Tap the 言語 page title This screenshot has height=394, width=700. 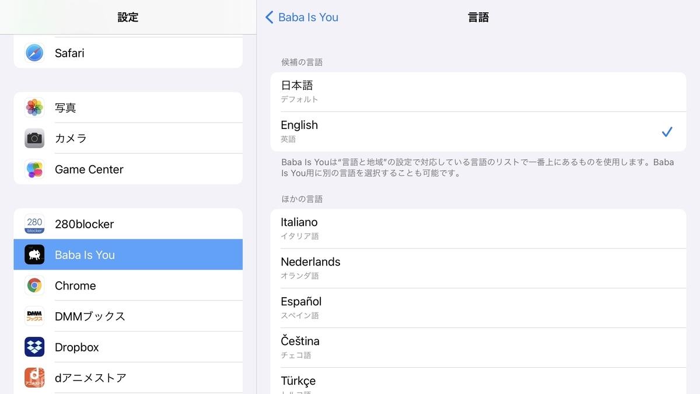pos(478,18)
